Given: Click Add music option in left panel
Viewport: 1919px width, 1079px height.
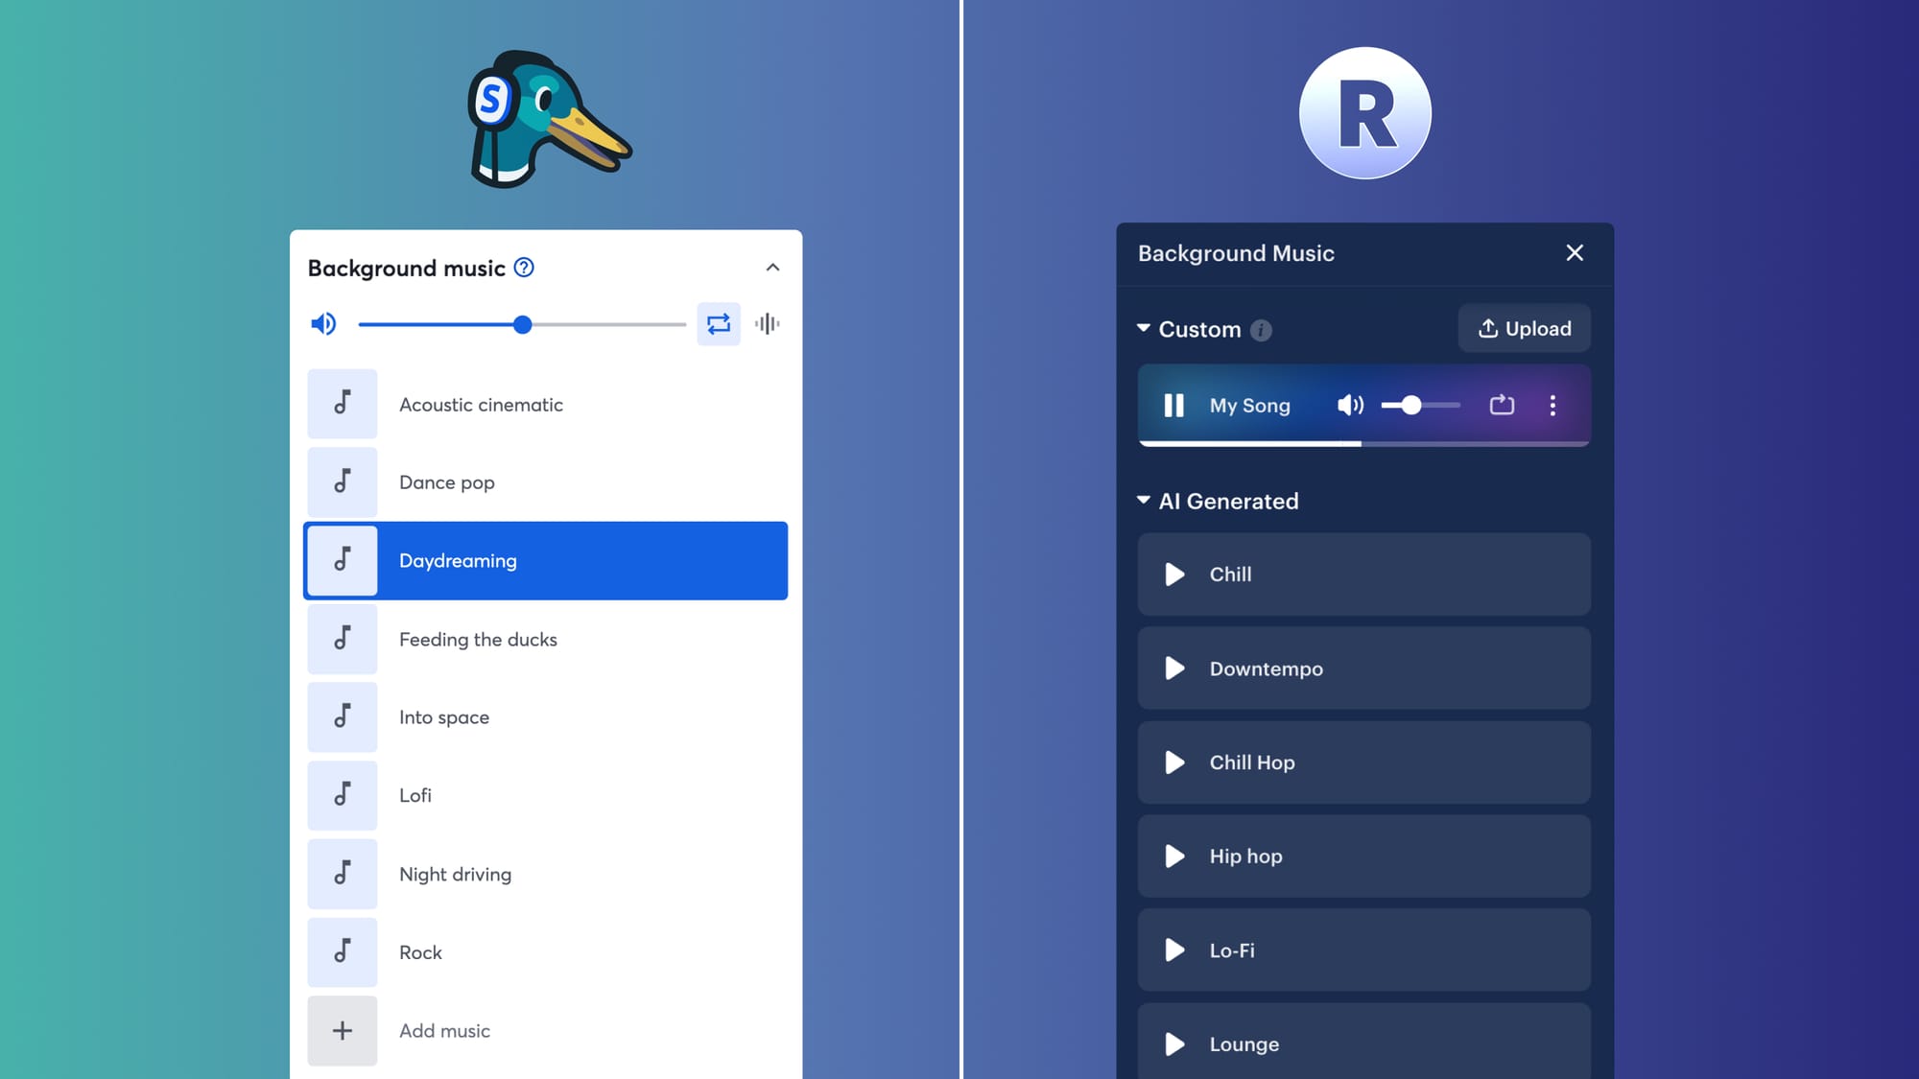Looking at the screenshot, I should (x=445, y=1030).
